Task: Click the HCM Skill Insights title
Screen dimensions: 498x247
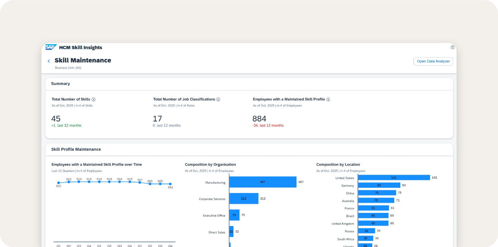Action: pyautogui.click(x=80, y=47)
